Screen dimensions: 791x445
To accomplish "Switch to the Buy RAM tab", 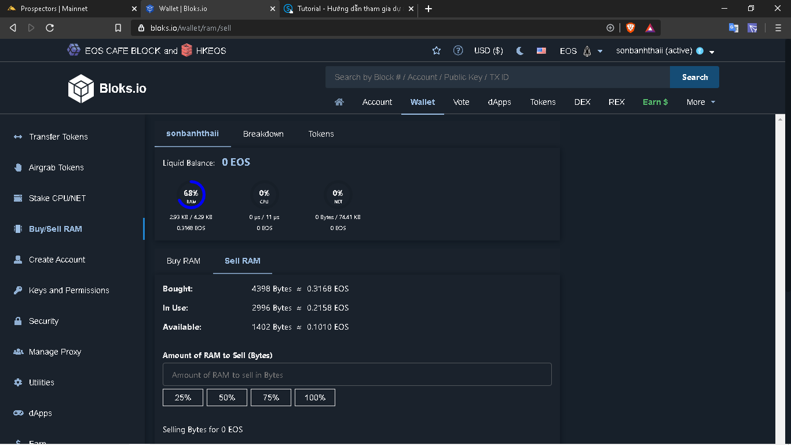I will [x=184, y=261].
